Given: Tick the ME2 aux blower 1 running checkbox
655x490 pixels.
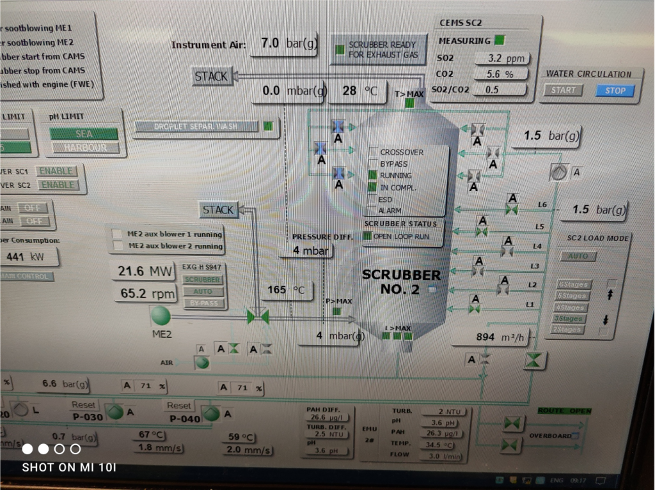Looking at the screenshot, I should [118, 234].
